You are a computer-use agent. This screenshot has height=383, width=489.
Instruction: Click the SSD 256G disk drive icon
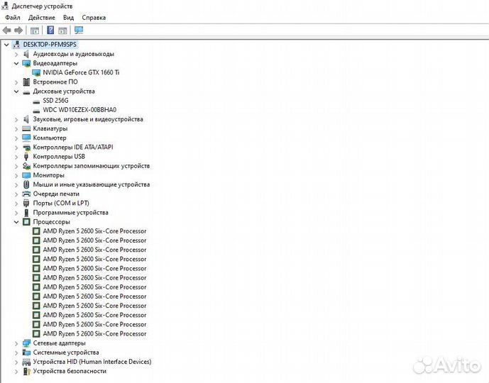(x=37, y=101)
